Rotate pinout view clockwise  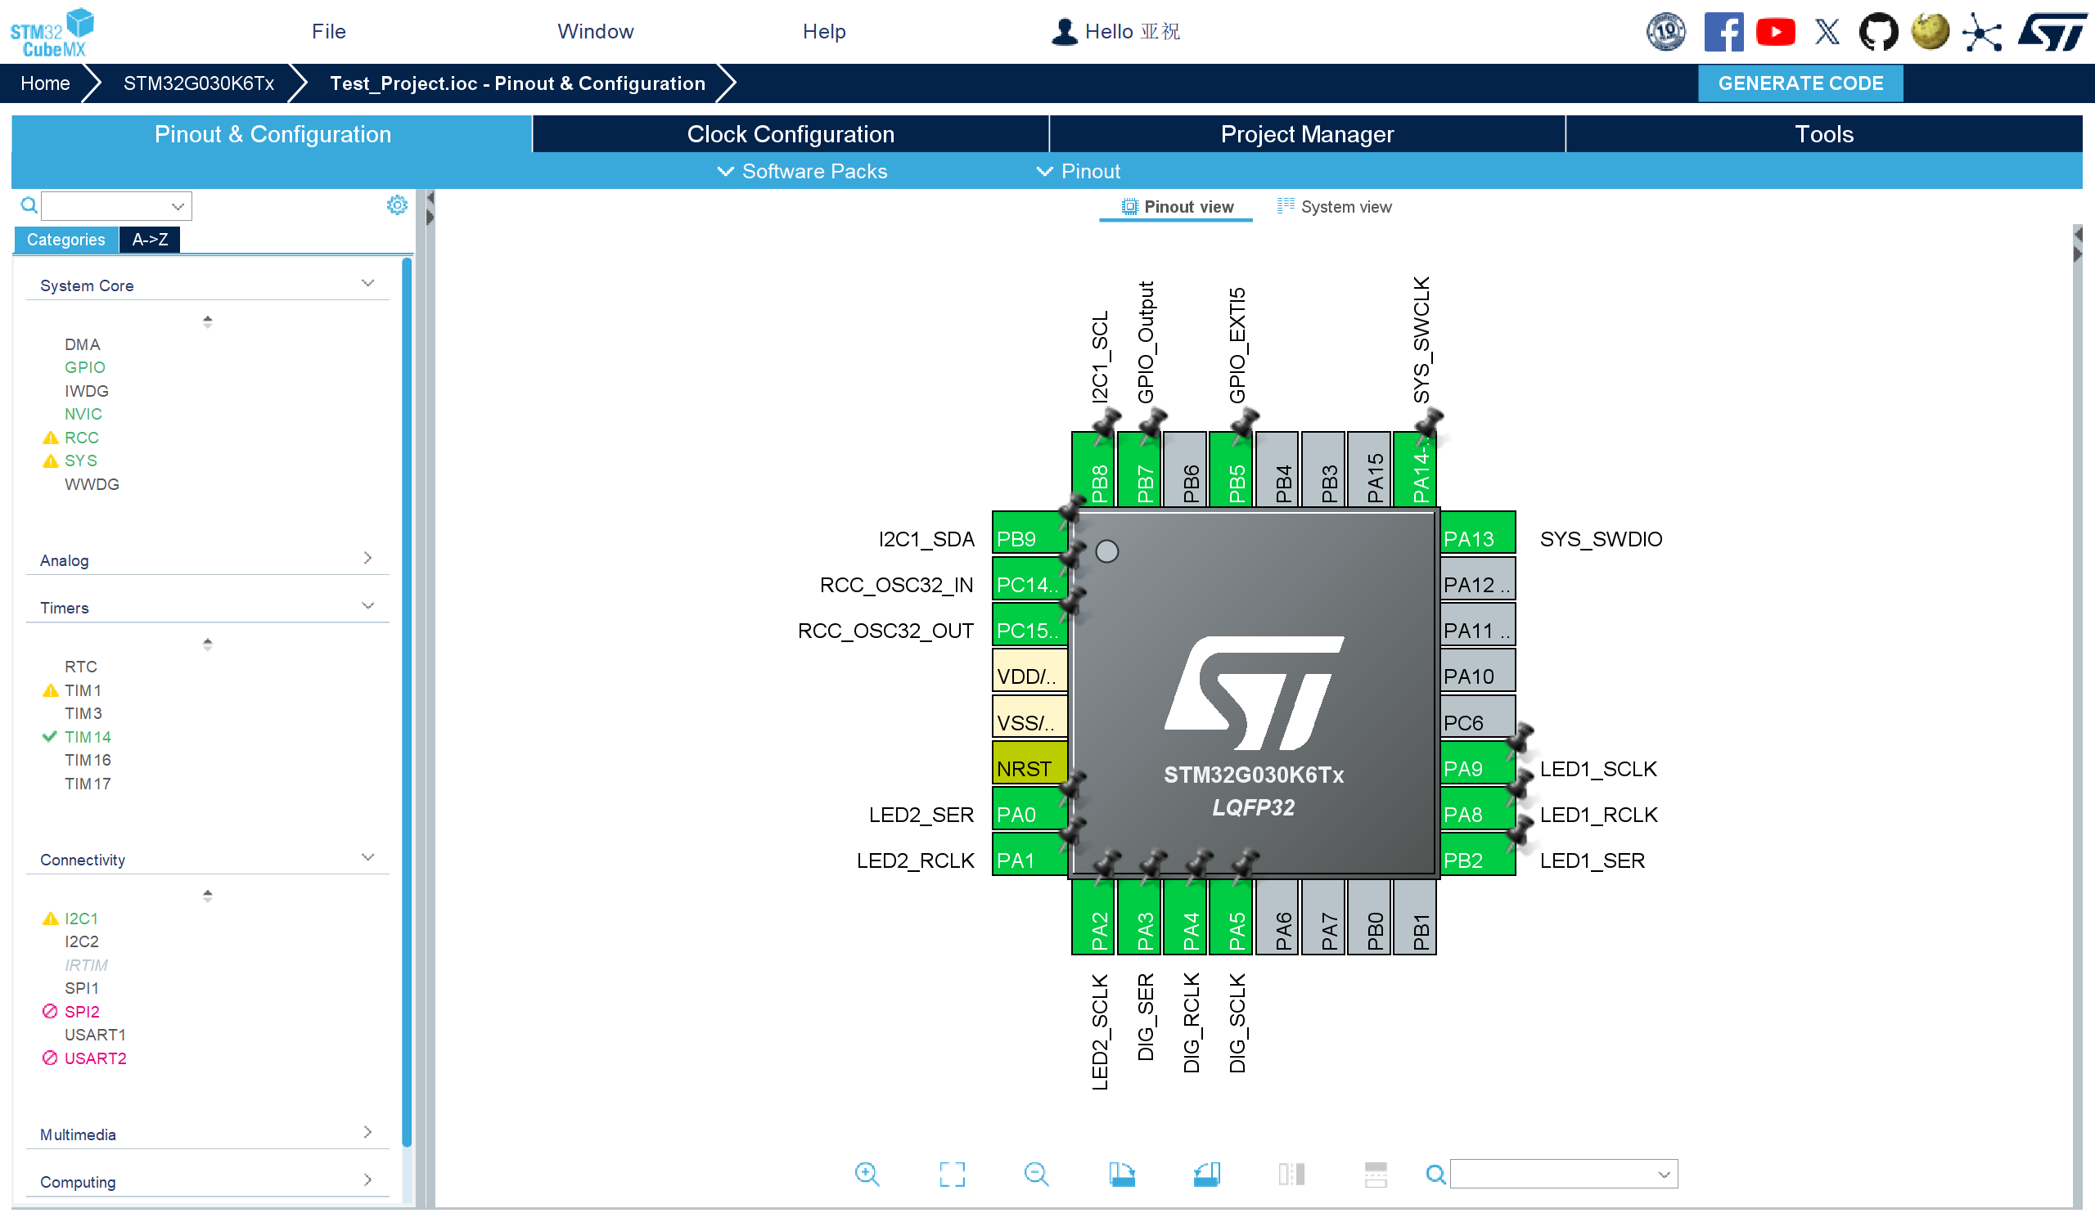click(x=1121, y=1174)
